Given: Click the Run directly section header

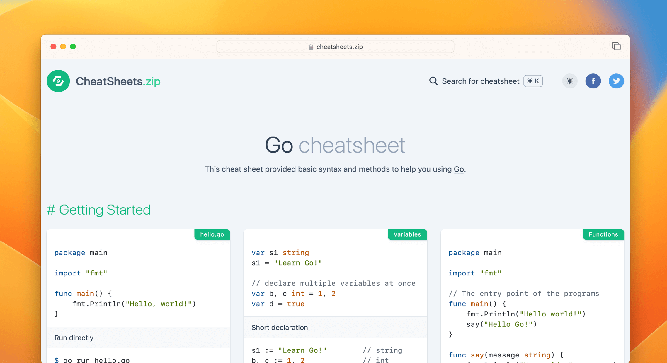Looking at the screenshot, I should pyautogui.click(x=74, y=338).
